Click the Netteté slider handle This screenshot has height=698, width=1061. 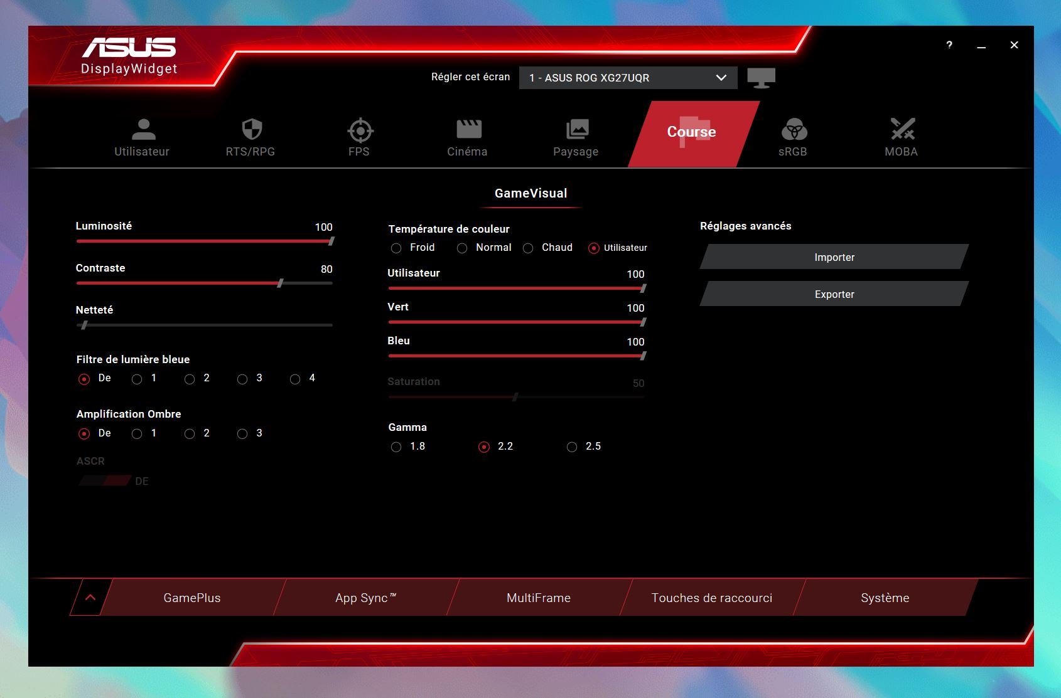84,325
